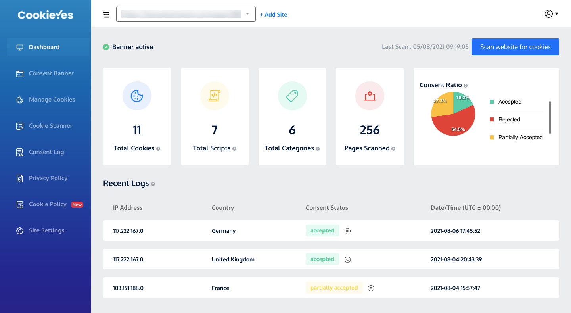View consent details for France log
This screenshot has width=571, height=313.
coord(371,288)
